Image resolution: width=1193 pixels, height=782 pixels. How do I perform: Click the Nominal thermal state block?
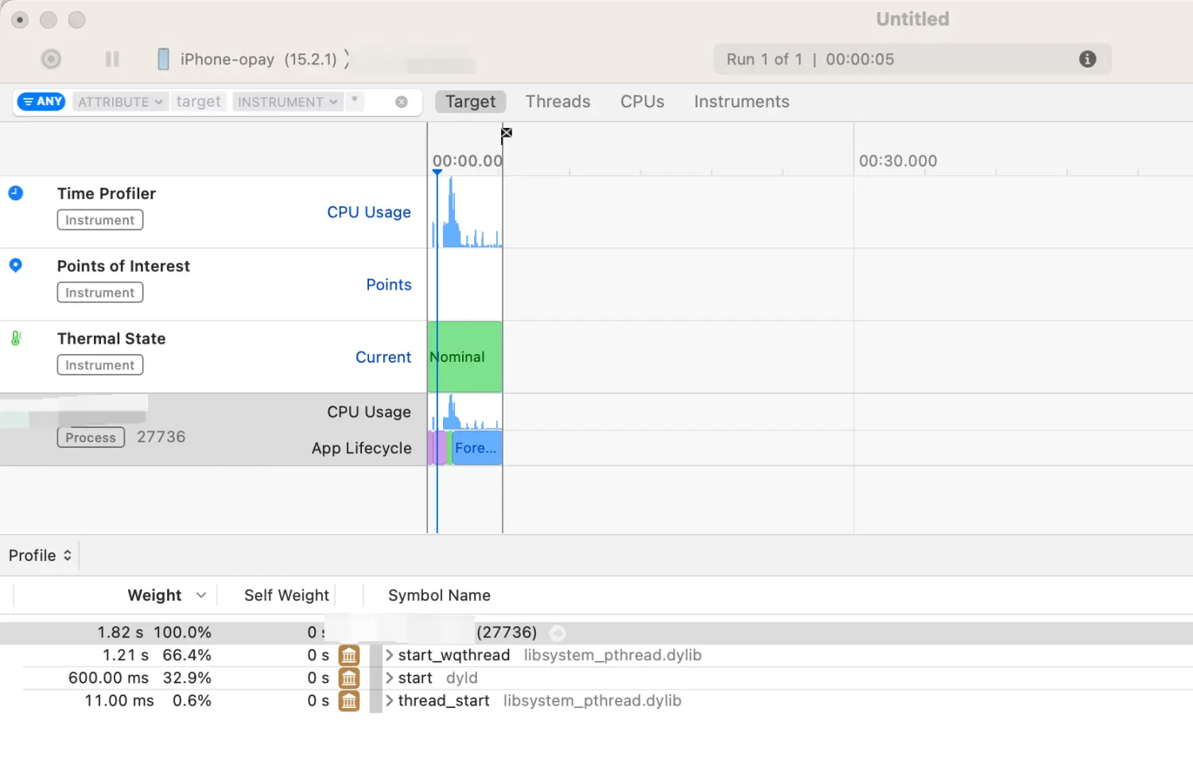point(465,357)
